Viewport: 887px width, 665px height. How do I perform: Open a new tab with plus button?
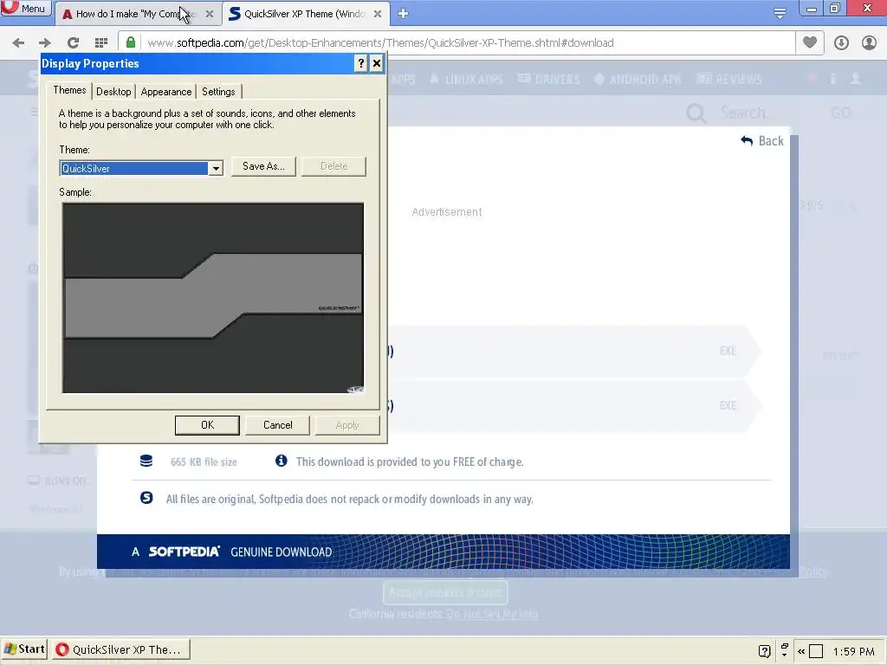pyautogui.click(x=403, y=14)
